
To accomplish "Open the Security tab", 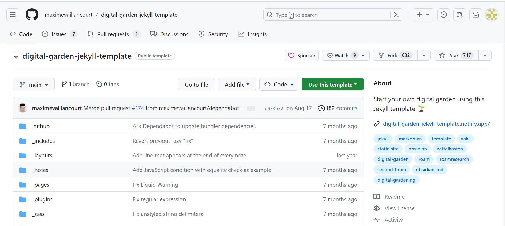I will coord(213,34).
